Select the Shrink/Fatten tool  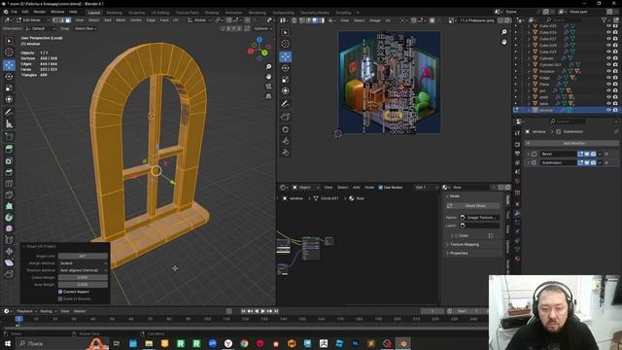coord(9,251)
